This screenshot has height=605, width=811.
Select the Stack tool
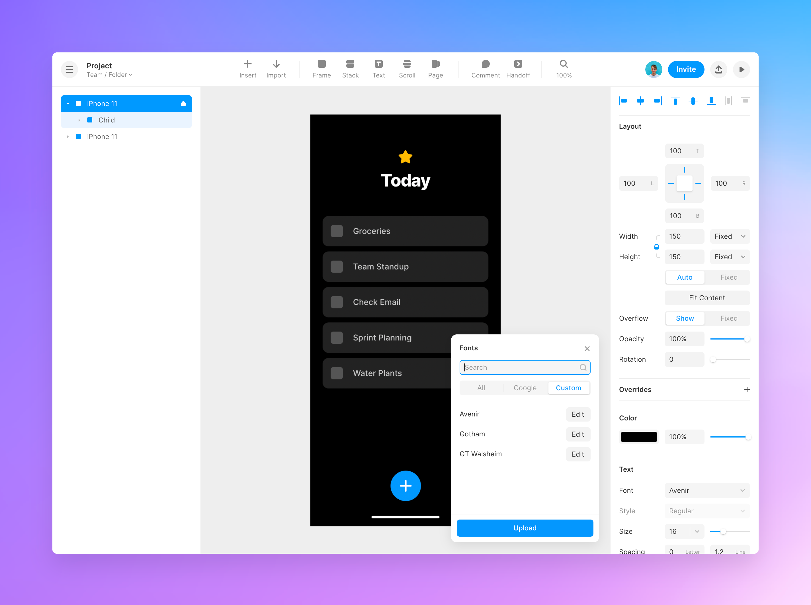pos(350,69)
